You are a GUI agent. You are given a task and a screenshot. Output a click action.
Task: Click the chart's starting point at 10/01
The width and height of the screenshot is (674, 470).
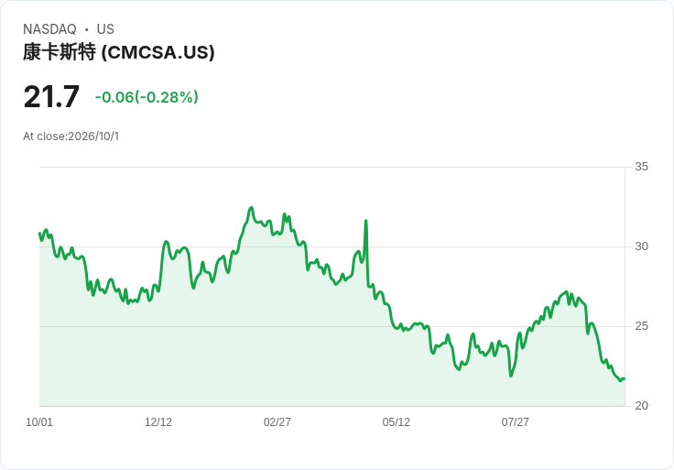(x=39, y=234)
